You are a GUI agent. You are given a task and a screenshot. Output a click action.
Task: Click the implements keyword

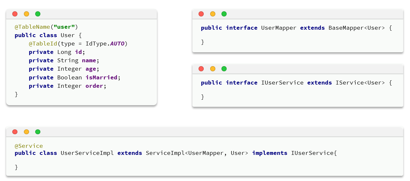tap(270, 153)
